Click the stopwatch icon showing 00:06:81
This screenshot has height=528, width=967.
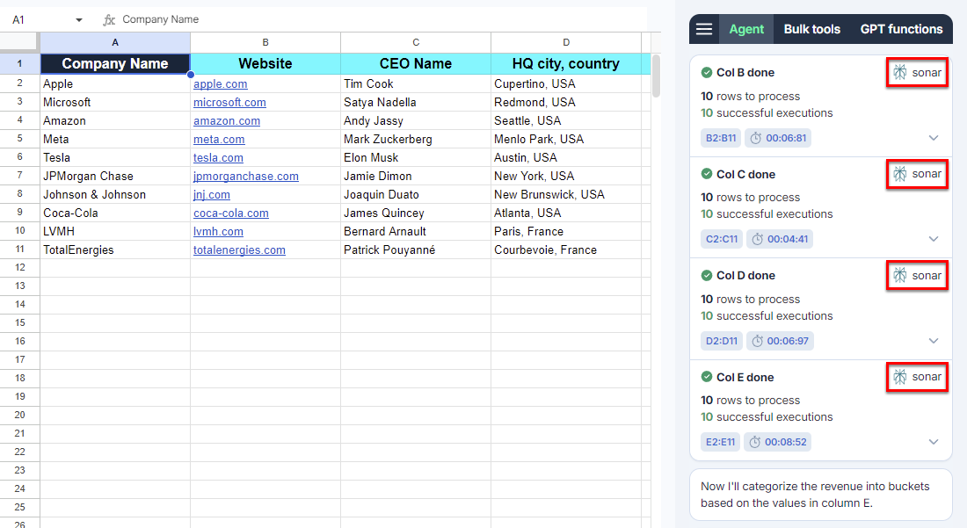click(757, 138)
